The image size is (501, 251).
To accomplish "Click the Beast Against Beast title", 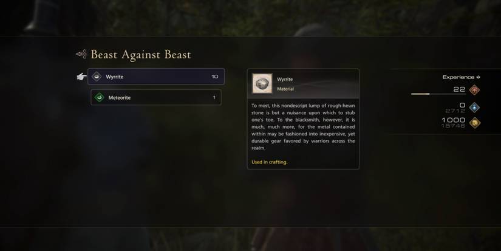I will pyautogui.click(x=141, y=55).
